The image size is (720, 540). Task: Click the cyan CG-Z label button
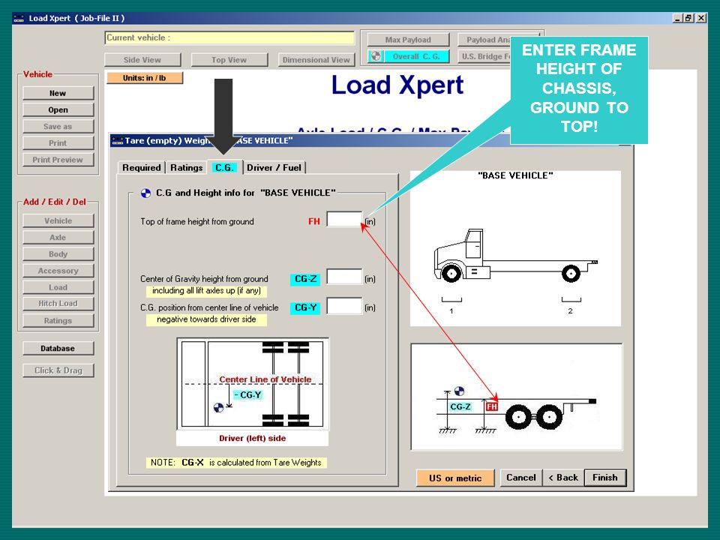click(x=305, y=279)
